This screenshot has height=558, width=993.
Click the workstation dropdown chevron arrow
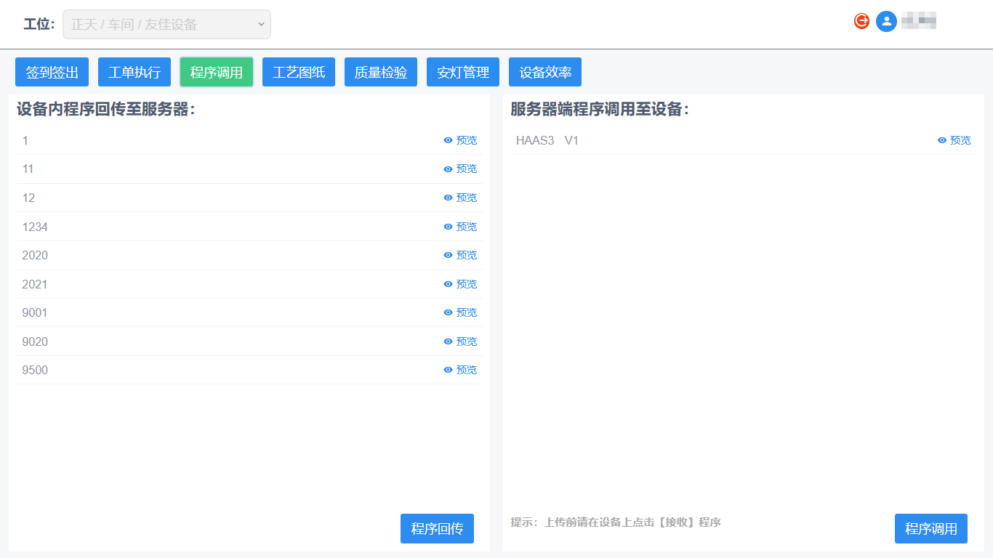(261, 24)
